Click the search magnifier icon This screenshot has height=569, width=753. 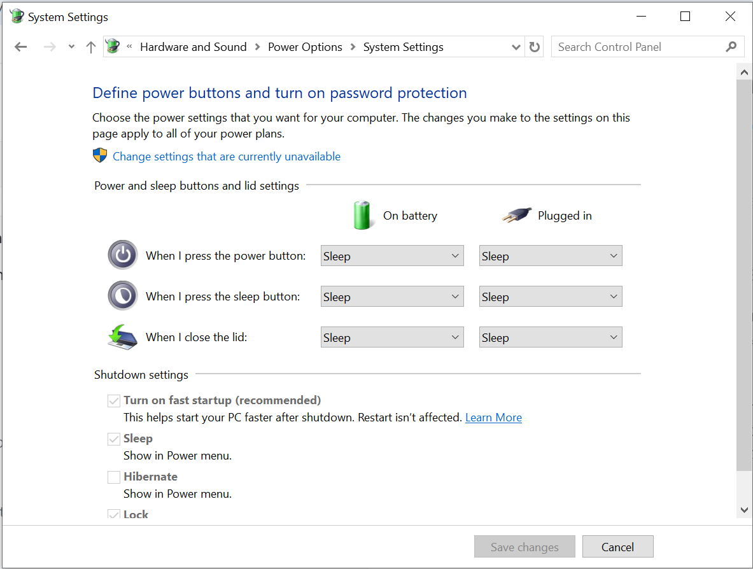731,46
